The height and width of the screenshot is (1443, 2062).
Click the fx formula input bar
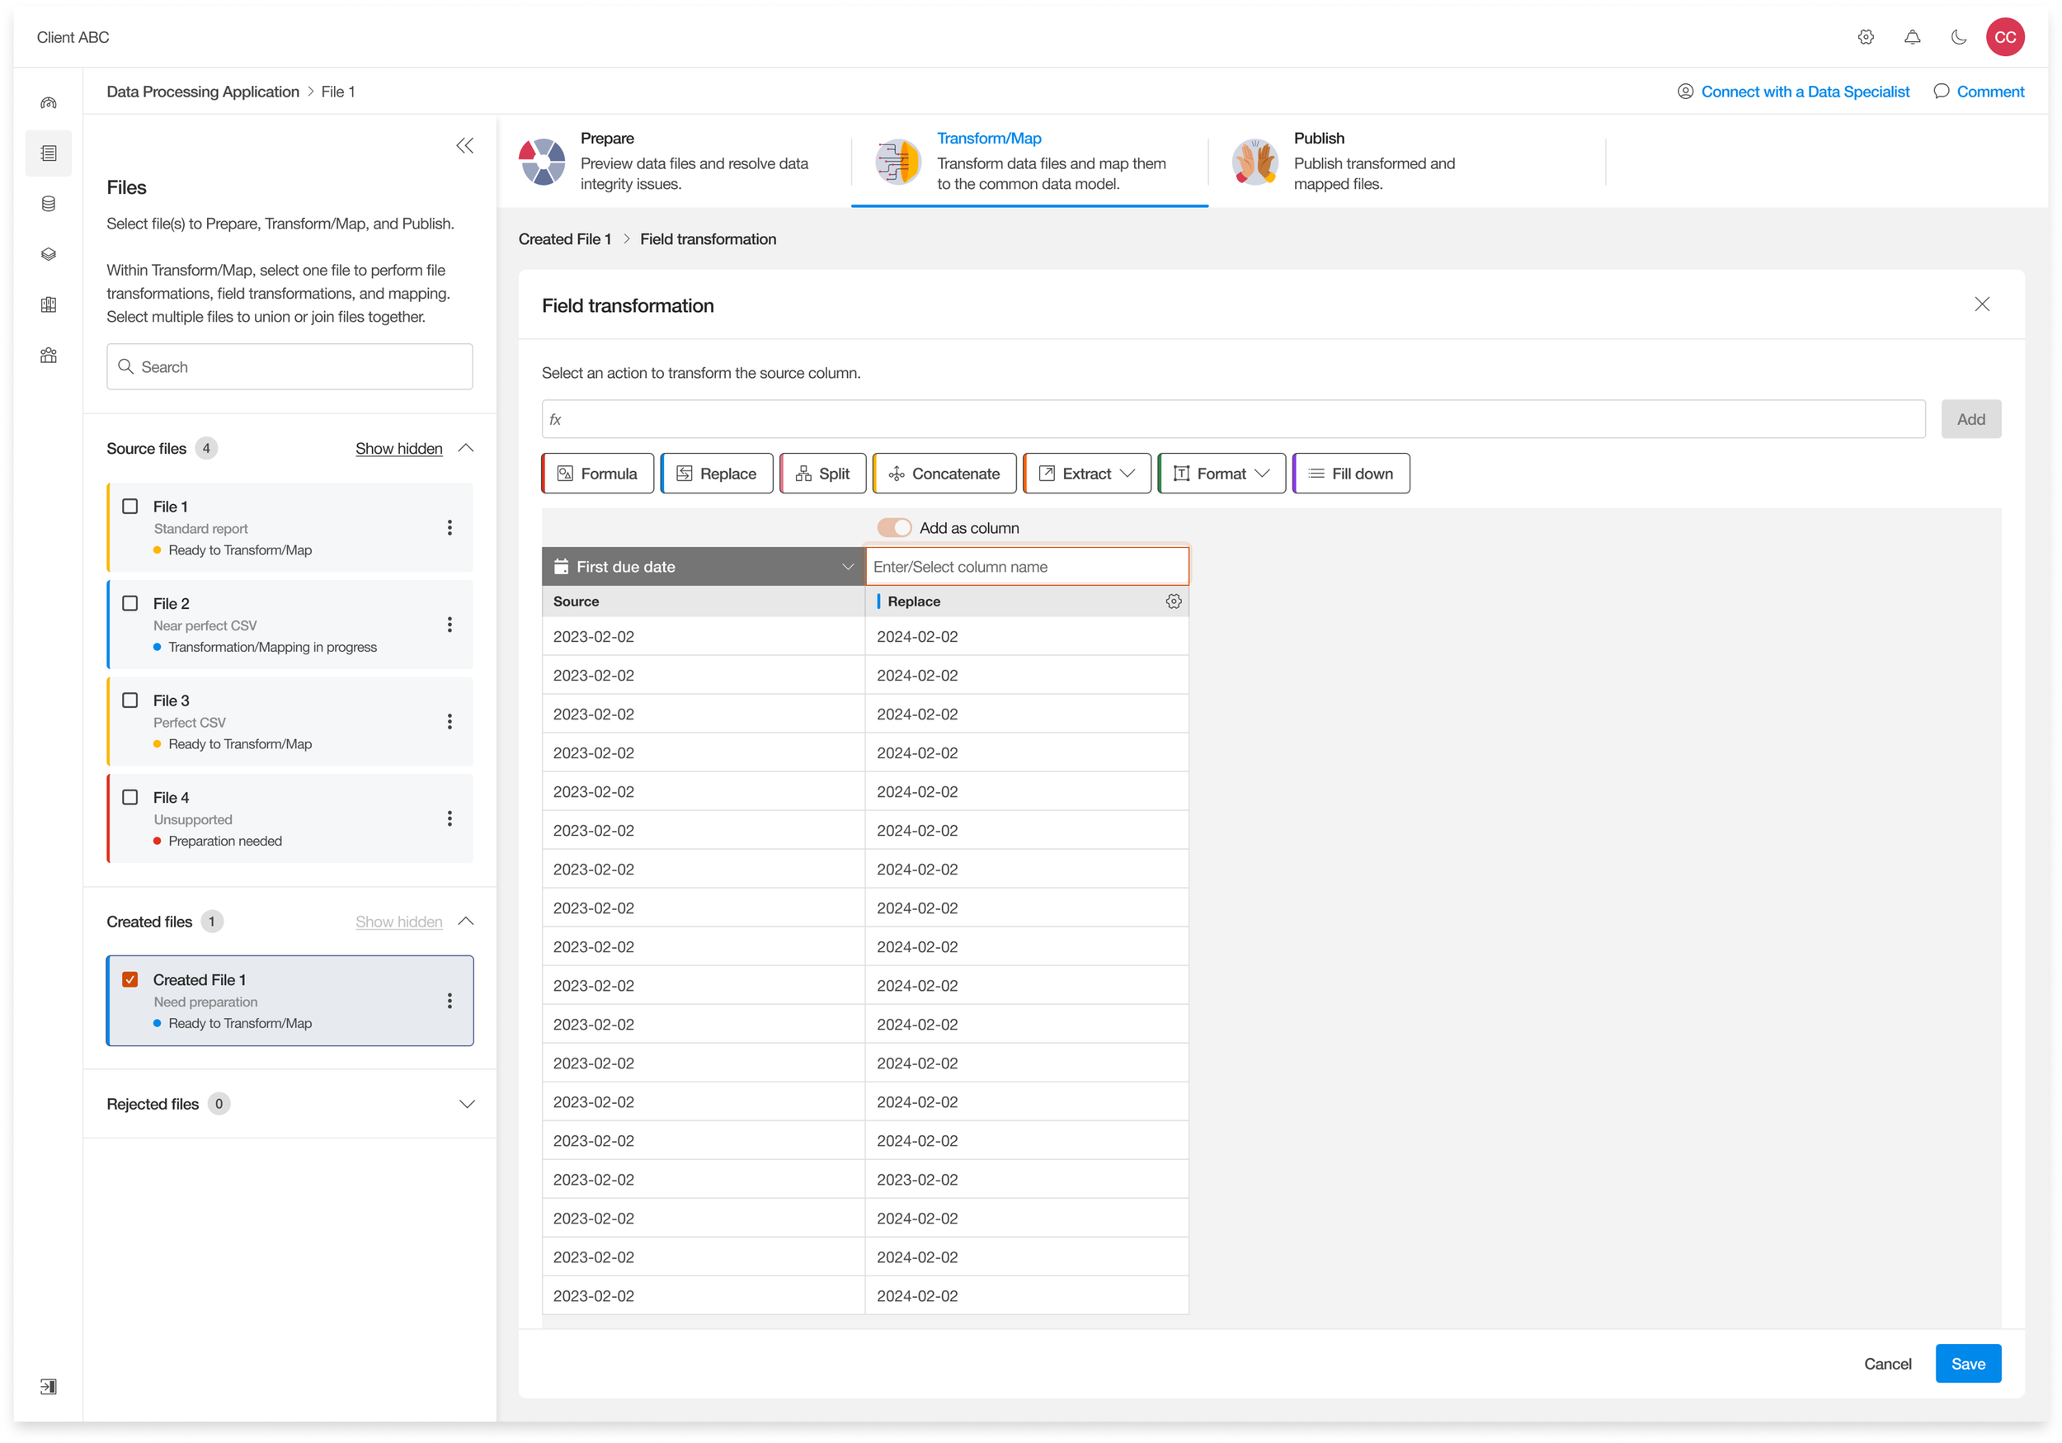pyautogui.click(x=1232, y=420)
